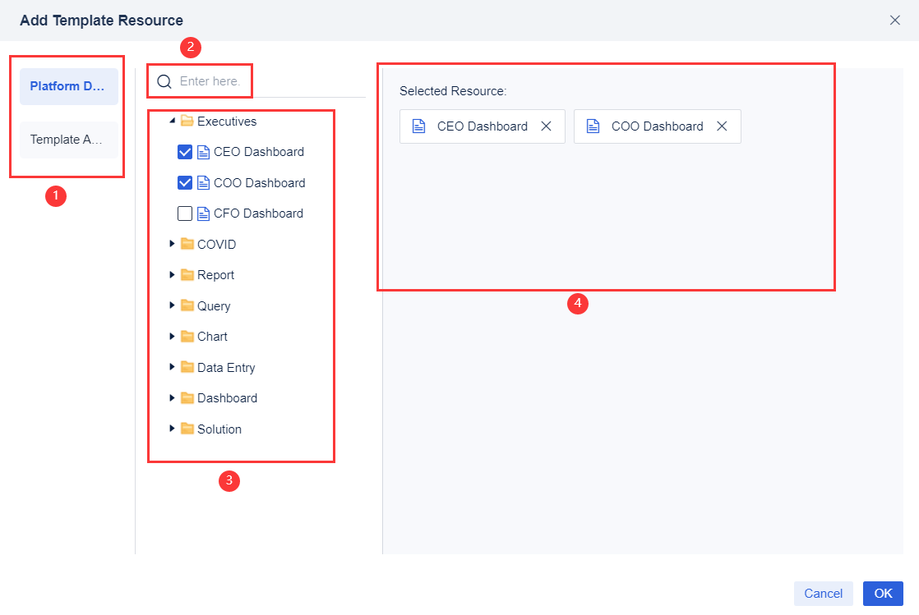
Task: Collapse the Executives folder
Action: [x=172, y=120]
